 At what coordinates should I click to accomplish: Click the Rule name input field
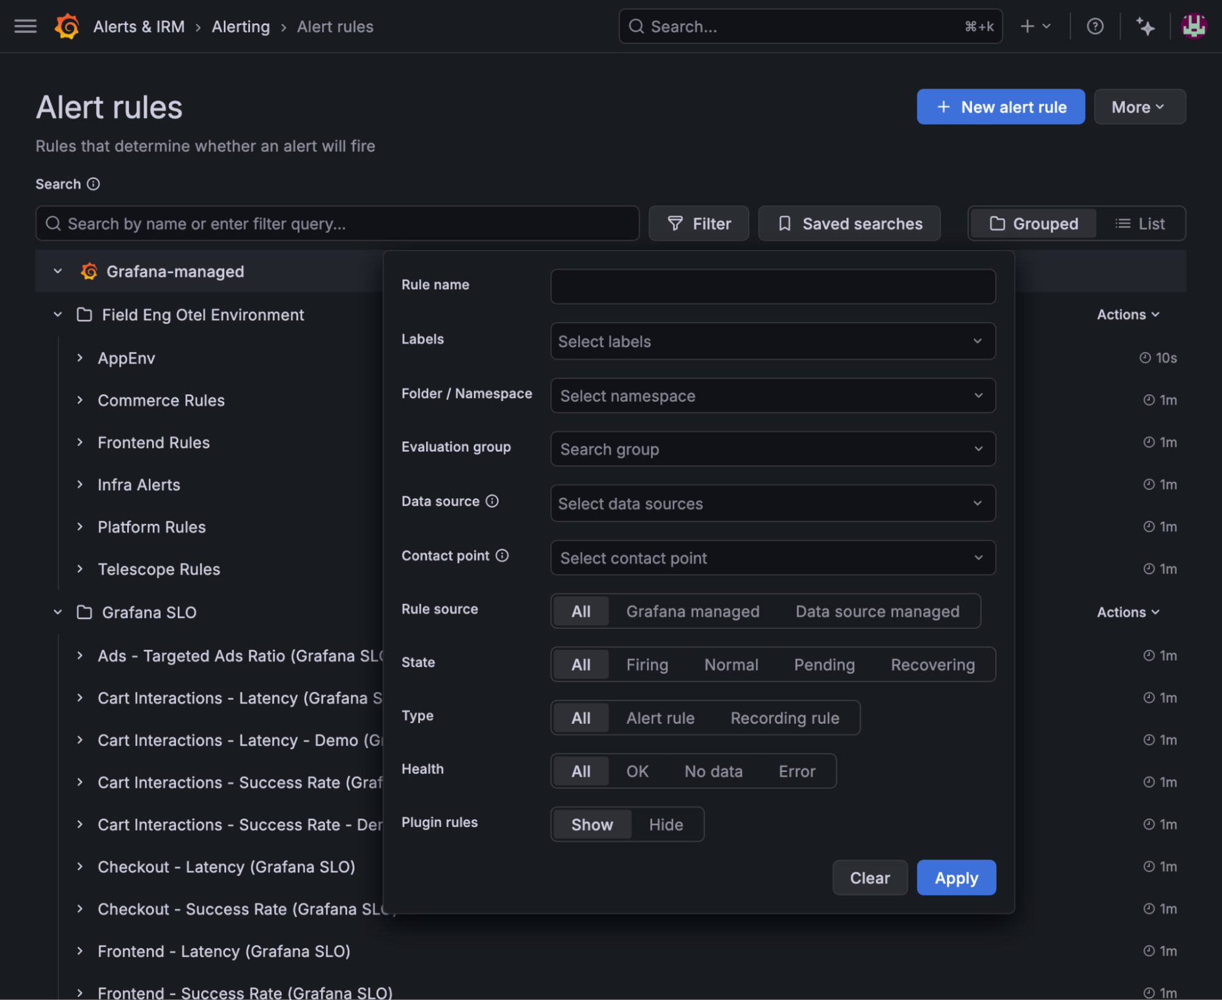[772, 286]
